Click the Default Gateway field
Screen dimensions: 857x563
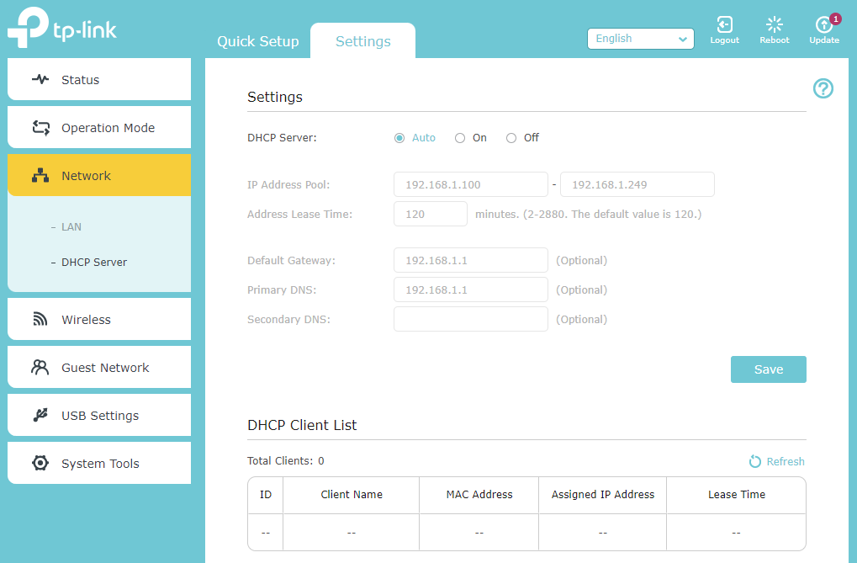click(471, 260)
